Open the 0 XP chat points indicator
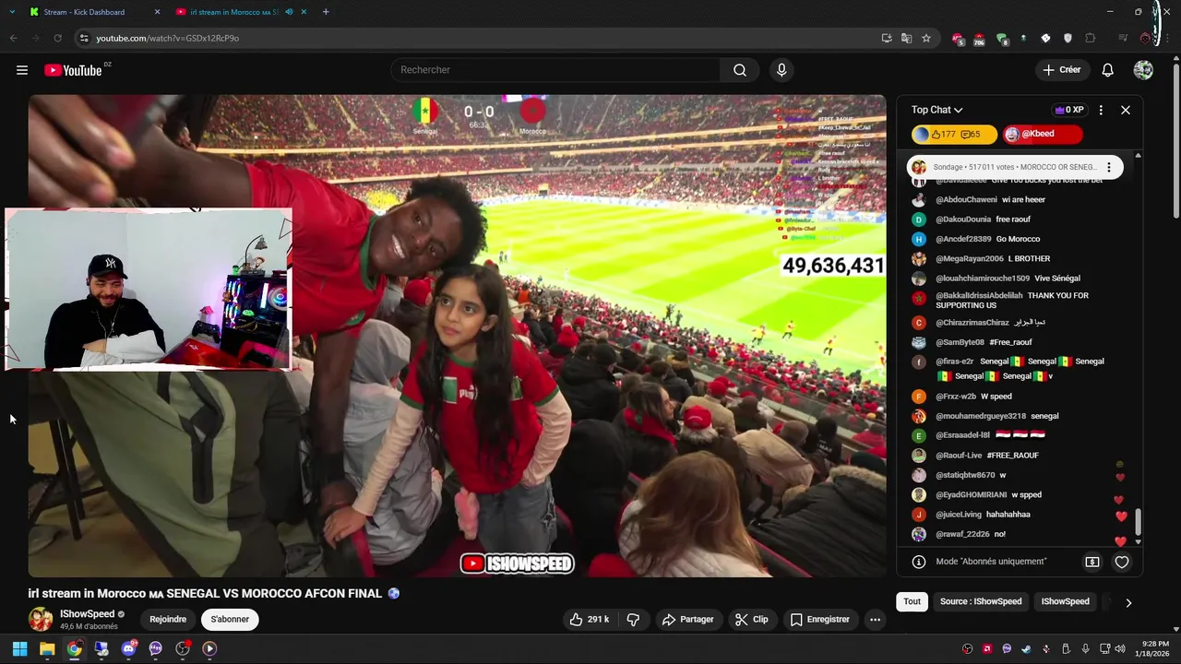Screen dimensions: 1181x664 1069,110
